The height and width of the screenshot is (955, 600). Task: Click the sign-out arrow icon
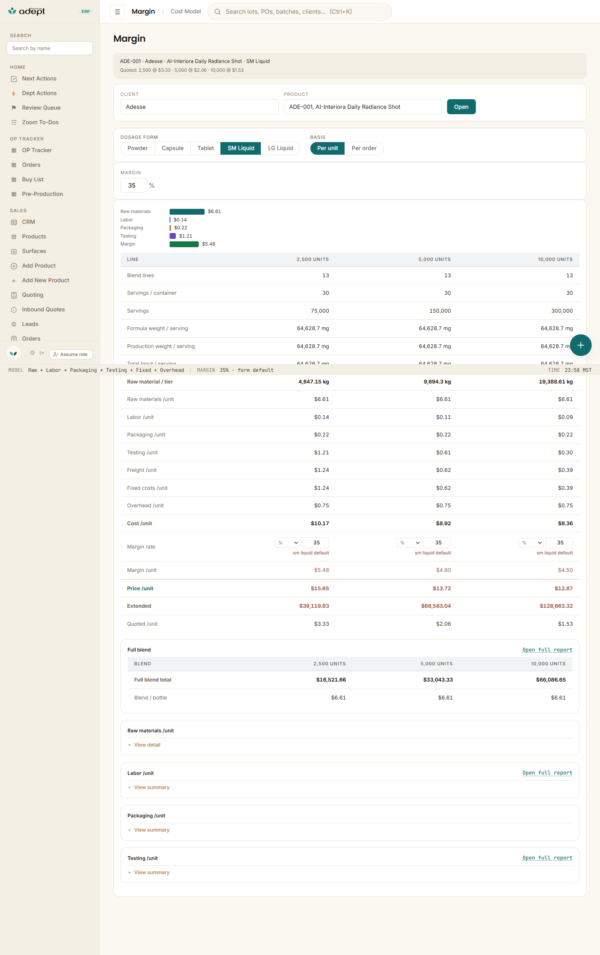[42, 353]
